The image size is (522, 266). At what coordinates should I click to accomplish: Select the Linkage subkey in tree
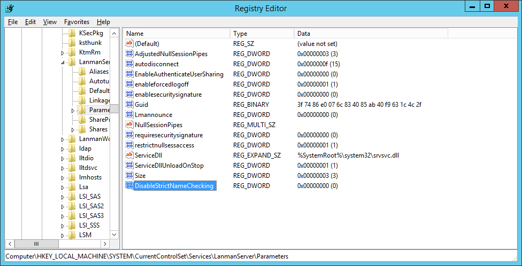(99, 100)
